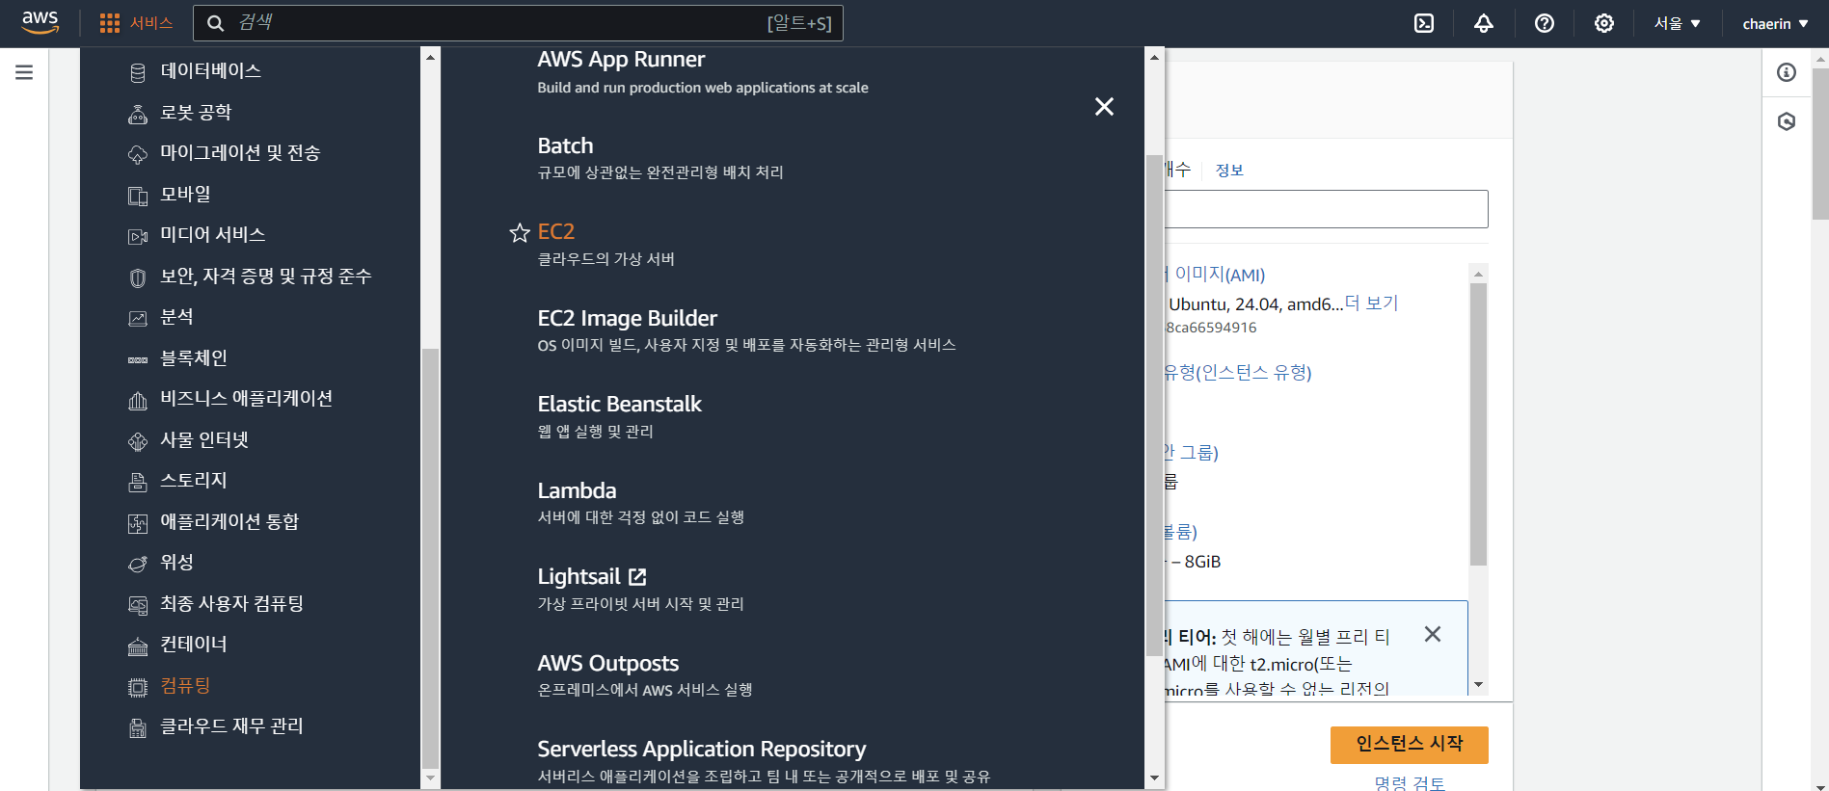Click the 스토리지 icon
Viewport: 1829px width, 791px height.
(x=138, y=482)
